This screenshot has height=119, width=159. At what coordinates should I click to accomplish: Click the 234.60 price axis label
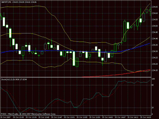click(155, 13)
